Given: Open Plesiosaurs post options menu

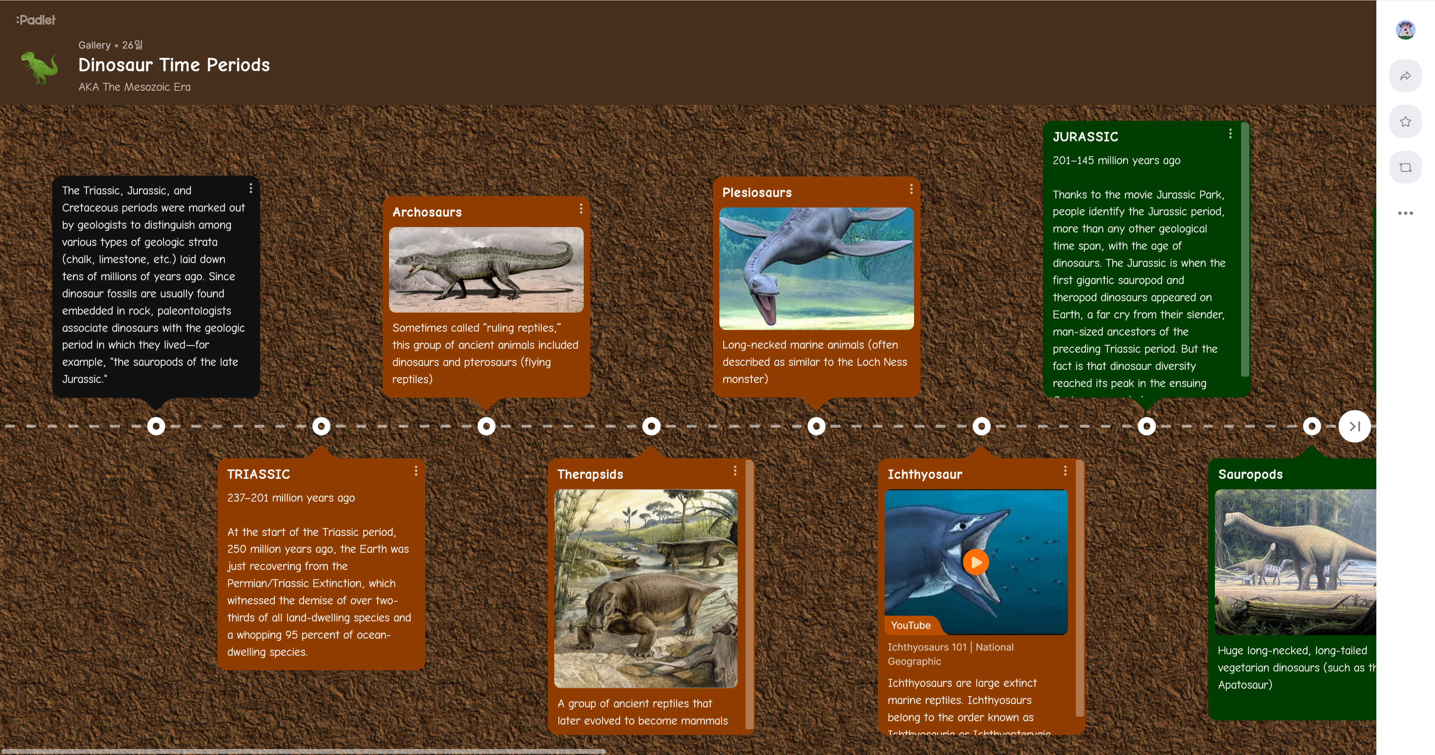Looking at the screenshot, I should tap(911, 189).
